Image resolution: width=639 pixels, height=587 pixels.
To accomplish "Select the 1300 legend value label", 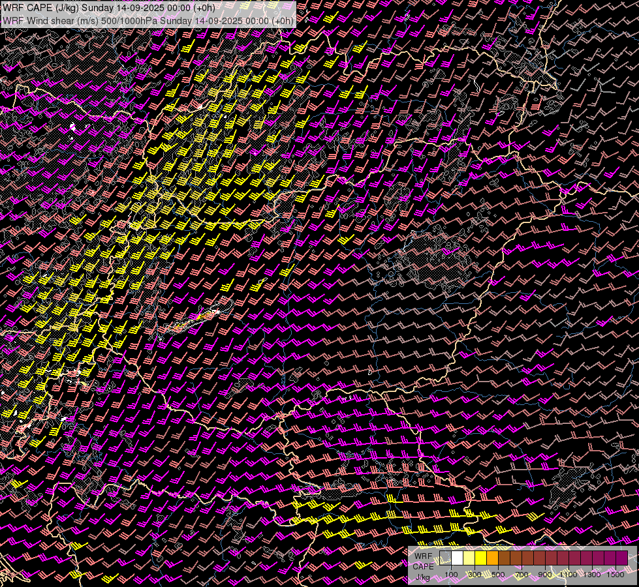I will [592, 575].
